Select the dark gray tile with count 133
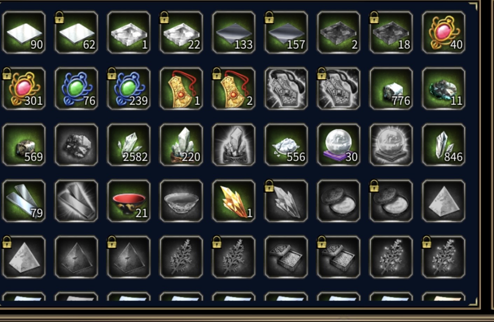 pos(234,32)
